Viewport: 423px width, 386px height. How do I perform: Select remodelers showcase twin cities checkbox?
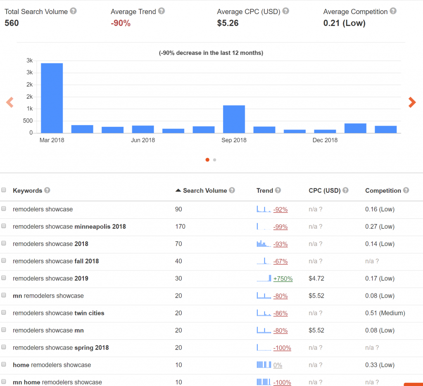(4, 313)
